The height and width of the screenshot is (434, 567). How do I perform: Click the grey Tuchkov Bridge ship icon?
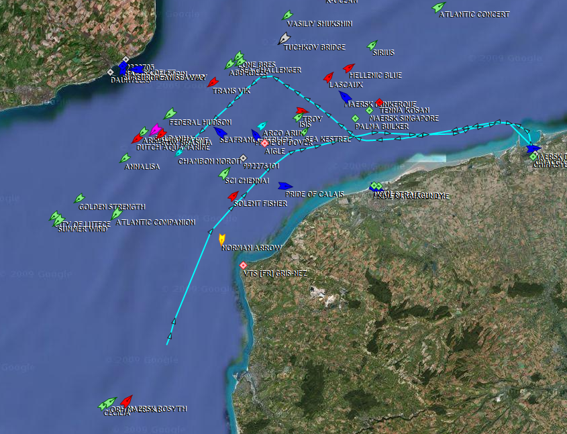tap(285, 38)
